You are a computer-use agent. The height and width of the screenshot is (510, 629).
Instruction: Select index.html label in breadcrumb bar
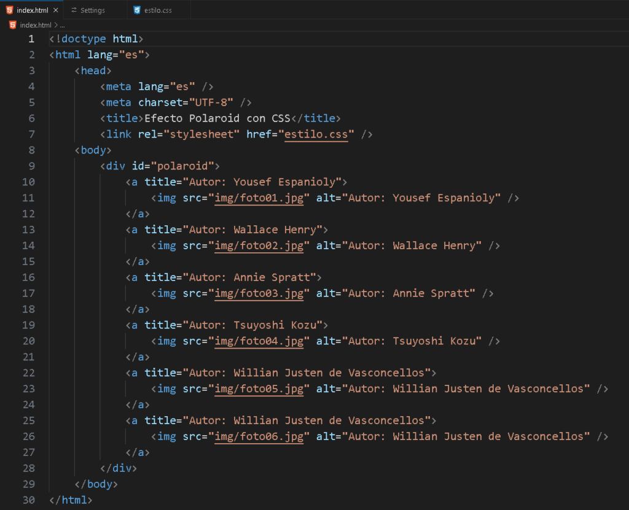36,25
